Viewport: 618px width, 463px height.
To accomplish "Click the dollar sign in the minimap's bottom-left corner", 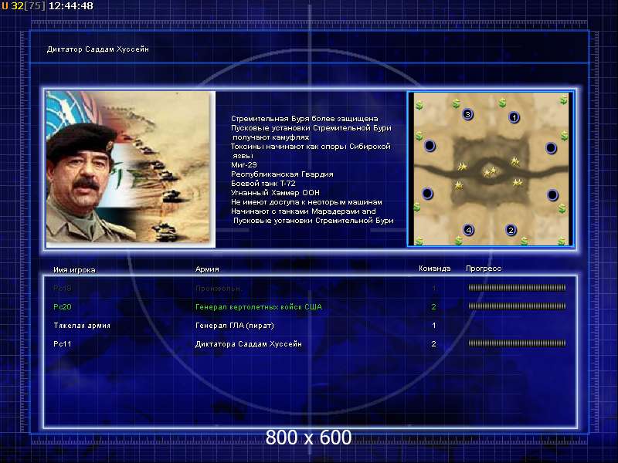I will click(419, 240).
